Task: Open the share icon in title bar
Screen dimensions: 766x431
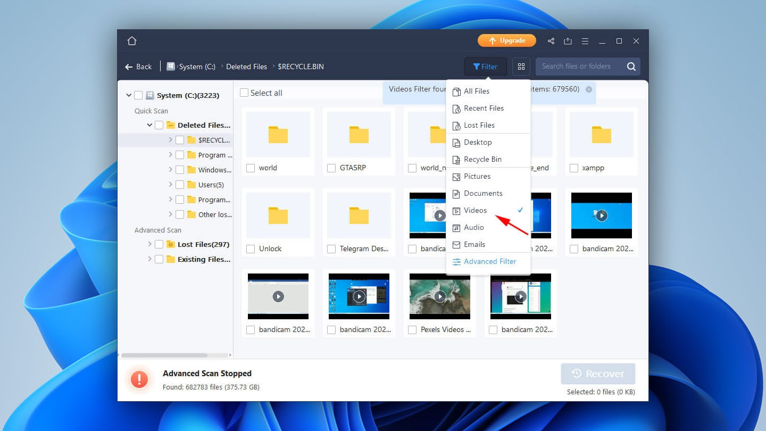Action: pos(551,41)
